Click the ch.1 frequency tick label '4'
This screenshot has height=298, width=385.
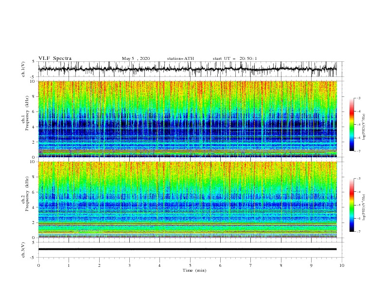point(35,127)
